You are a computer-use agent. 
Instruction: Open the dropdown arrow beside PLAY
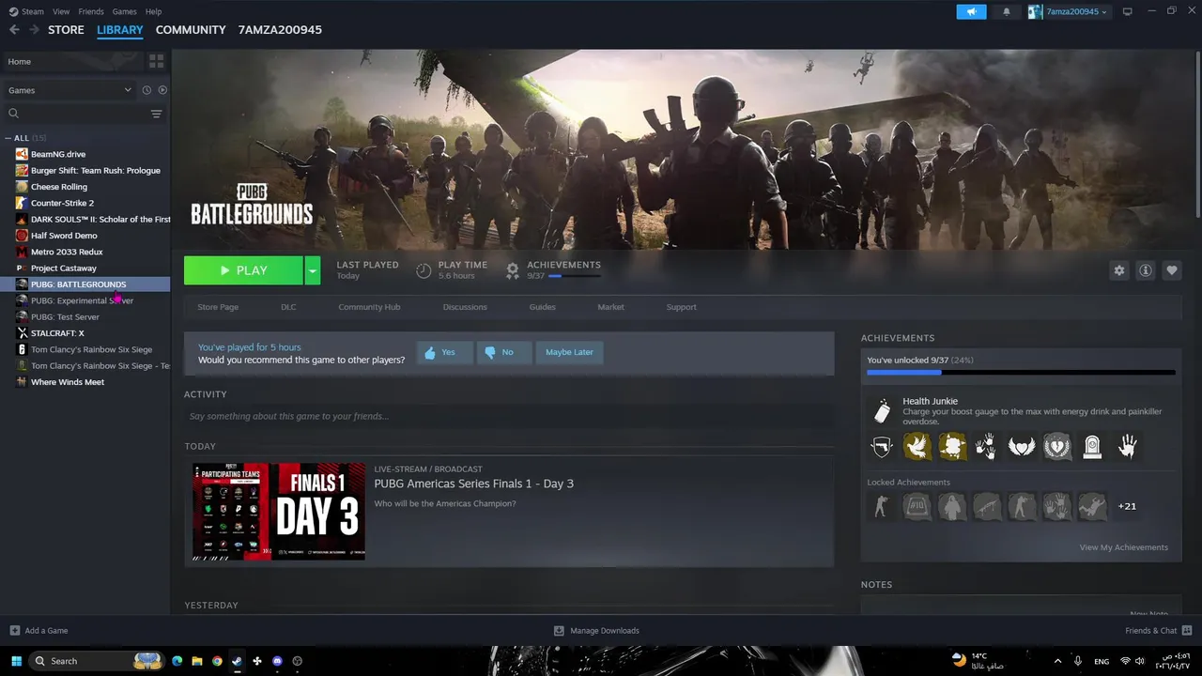point(313,270)
